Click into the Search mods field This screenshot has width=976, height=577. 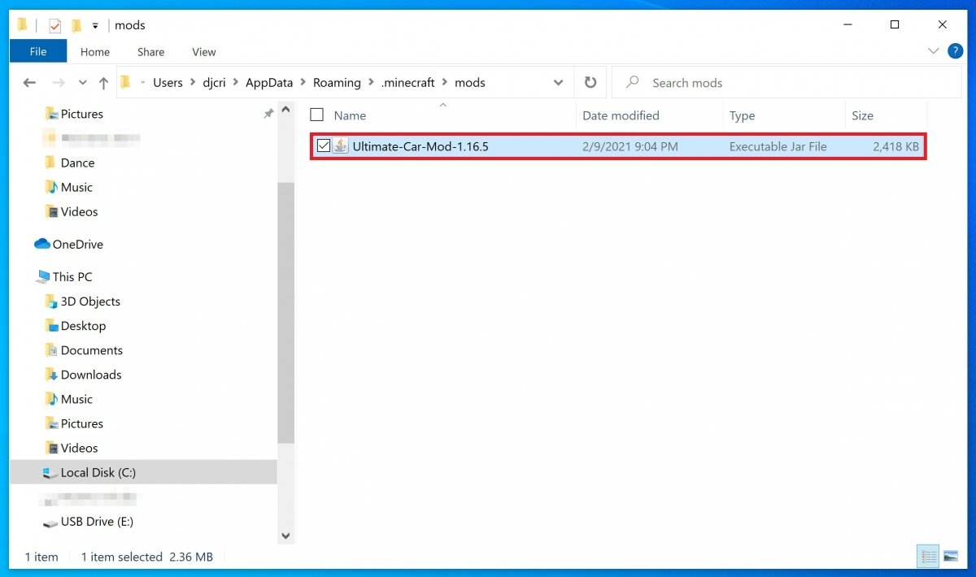point(786,82)
